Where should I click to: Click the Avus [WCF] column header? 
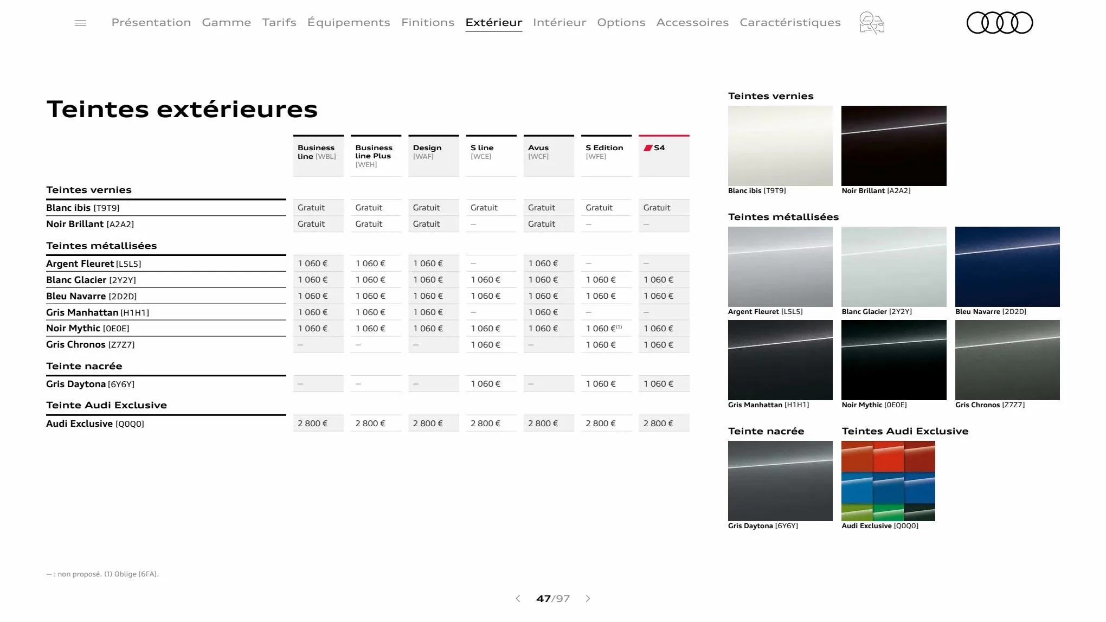click(x=549, y=156)
